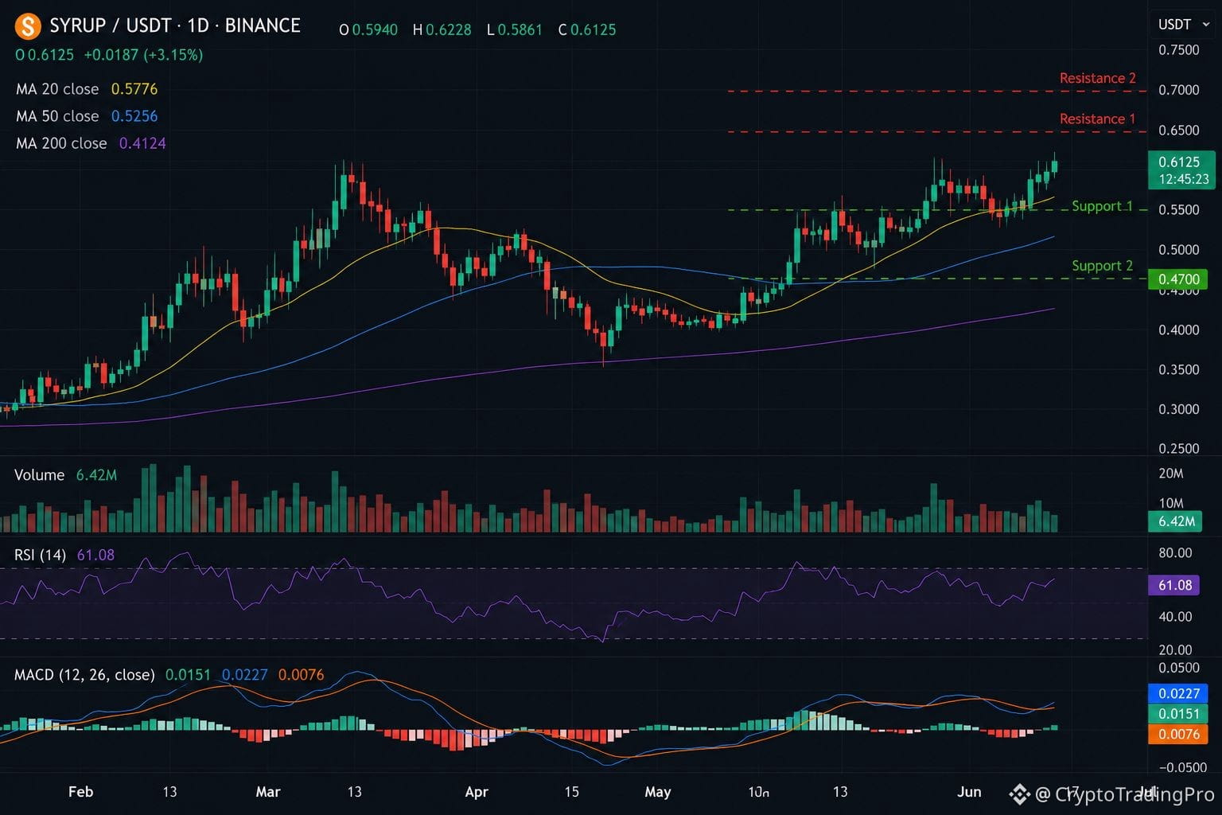Open the USDT currency dropdown

tap(1184, 25)
